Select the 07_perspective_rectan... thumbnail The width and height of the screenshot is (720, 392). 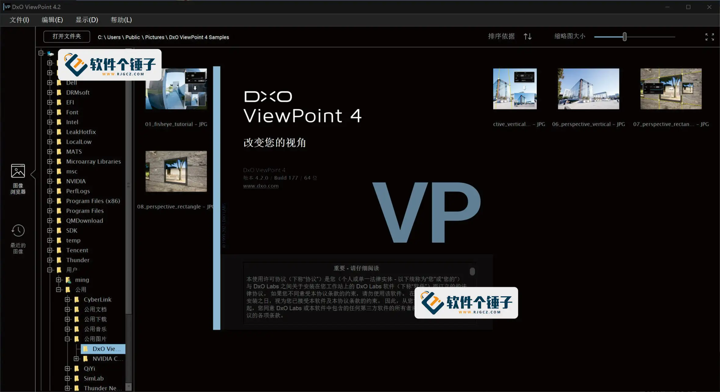[x=671, y=89]
